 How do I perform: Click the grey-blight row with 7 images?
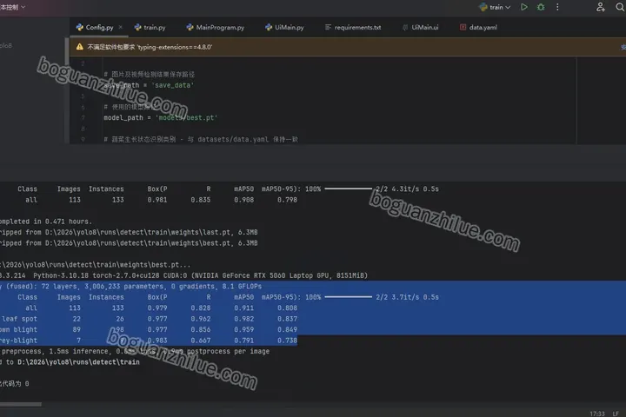(x=149, y=341)
